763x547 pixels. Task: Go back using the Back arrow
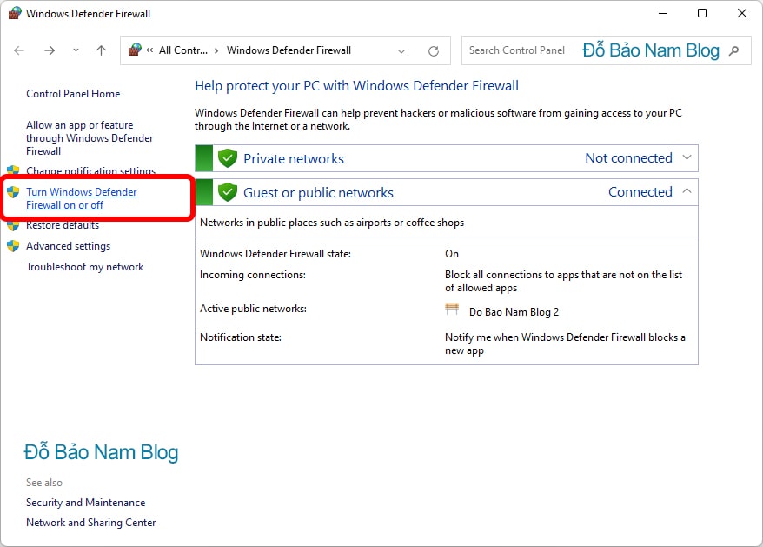click(x=19, y=50)
